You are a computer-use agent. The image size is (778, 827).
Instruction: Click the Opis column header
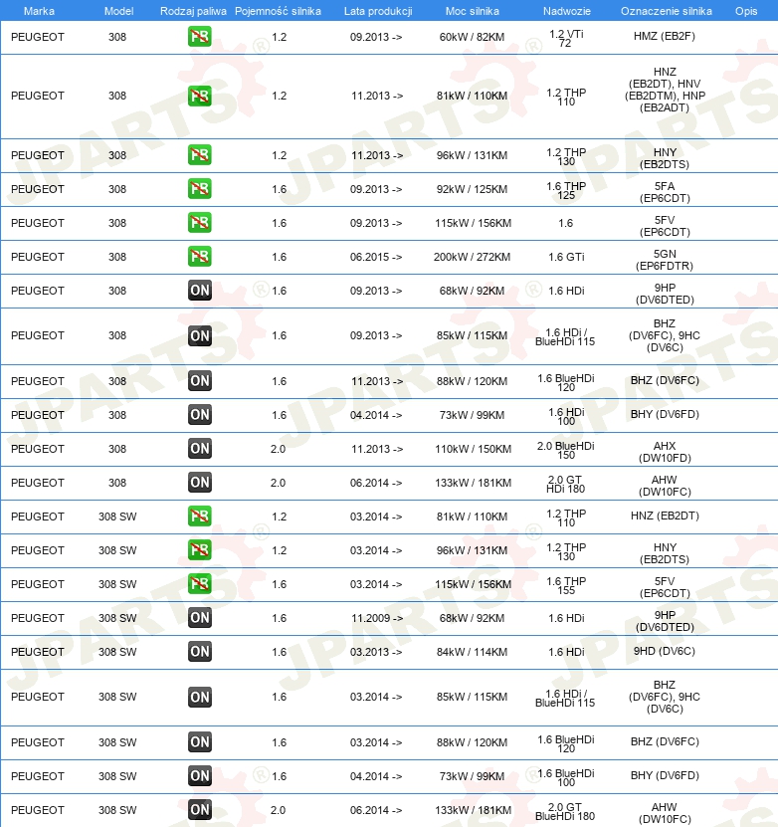pyautogui.click(x=746, y=11)
